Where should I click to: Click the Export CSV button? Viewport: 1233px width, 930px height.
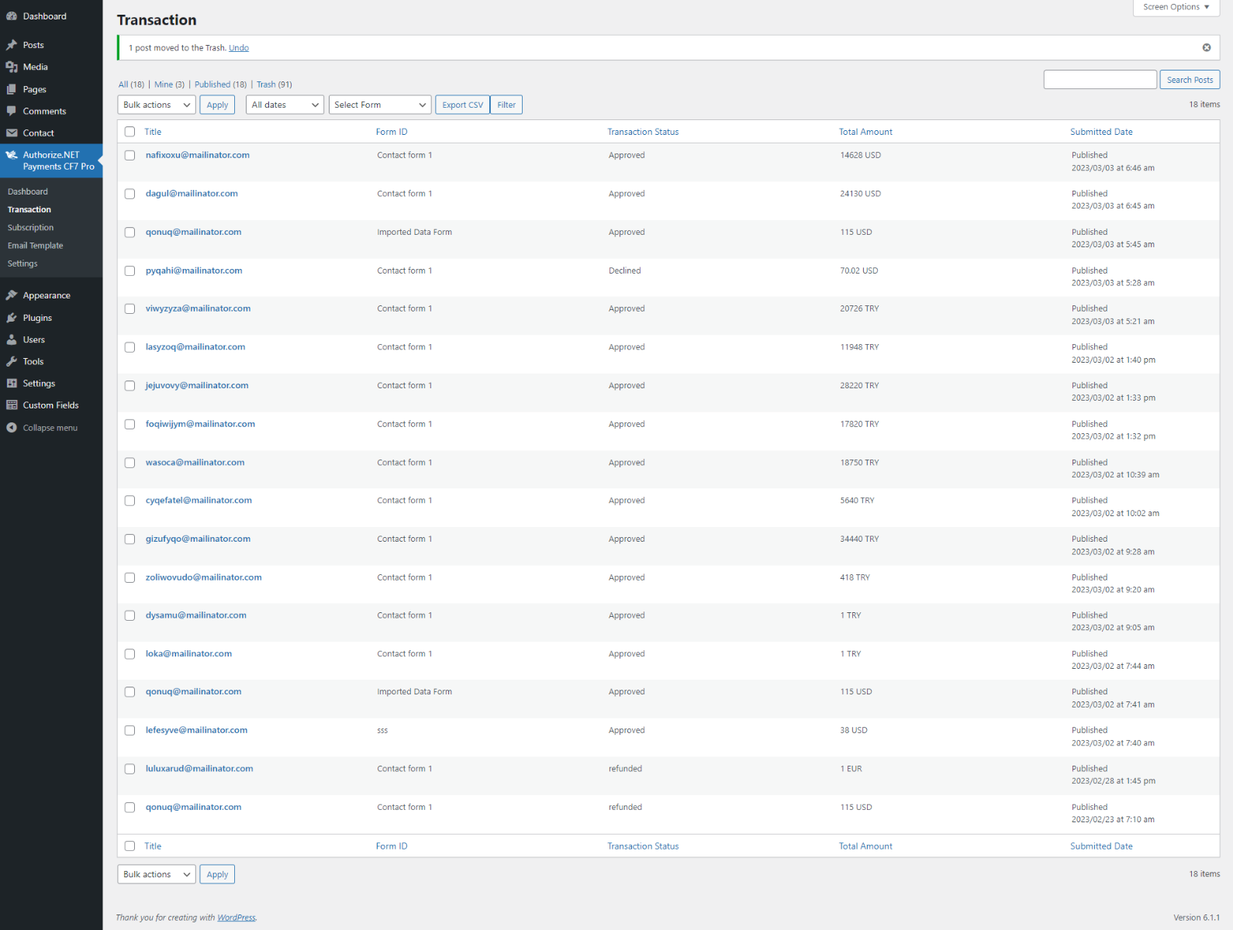(x=462, y=105)
